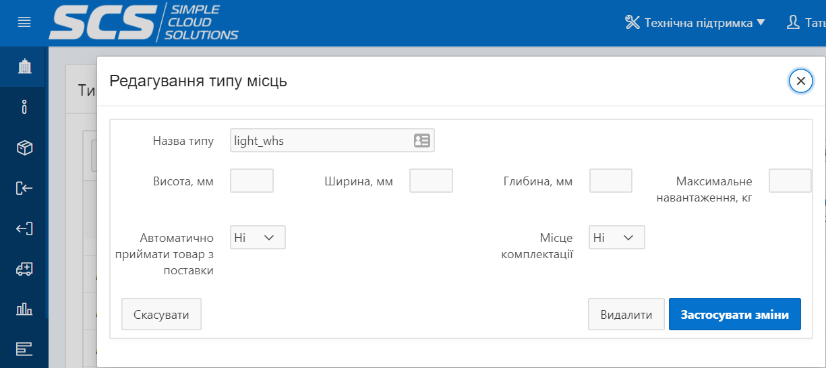Click the SCS Simple Cloud Solutions logo
The height and width of the screenshot is (368, 826).
pyautogui.click(x=144, y=22)
